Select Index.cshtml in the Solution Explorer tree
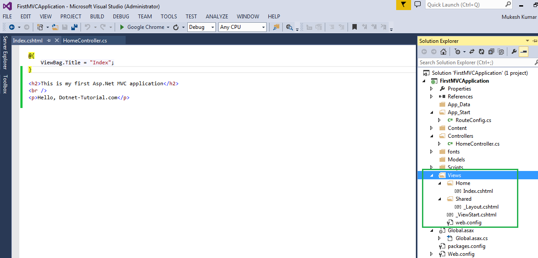Image resolution: width=538 pixels, height=258 pixels. tap(478, 191)
